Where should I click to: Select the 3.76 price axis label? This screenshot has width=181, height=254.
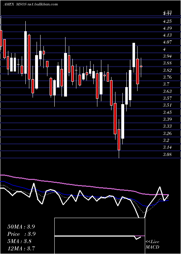point(167,77)
